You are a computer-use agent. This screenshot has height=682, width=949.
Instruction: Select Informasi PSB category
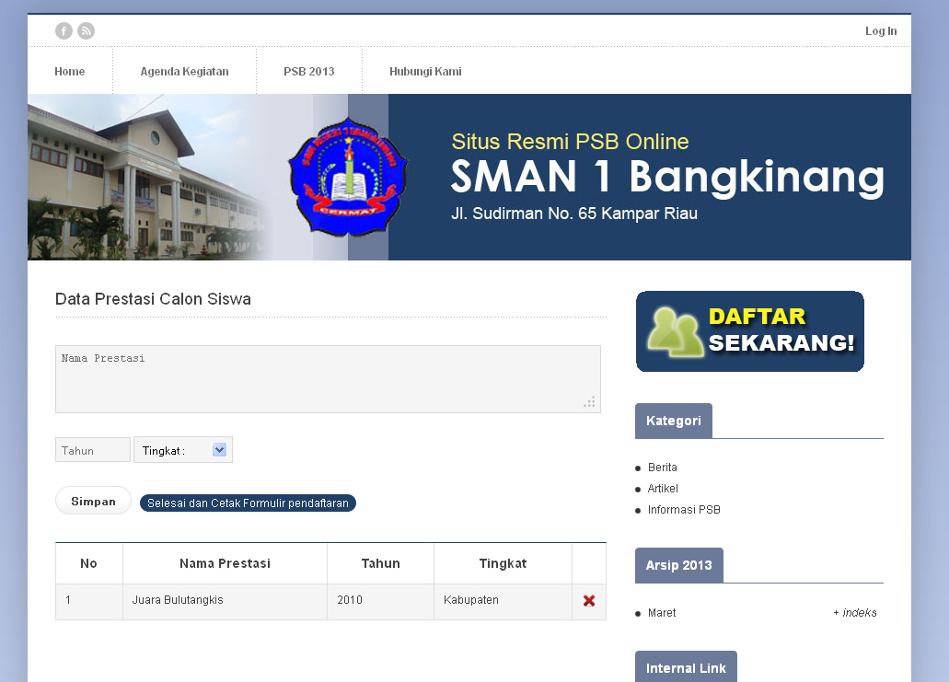tap(684, 510)
